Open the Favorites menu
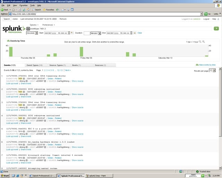Screen dimensions: 222x178 tap(24, 6)
